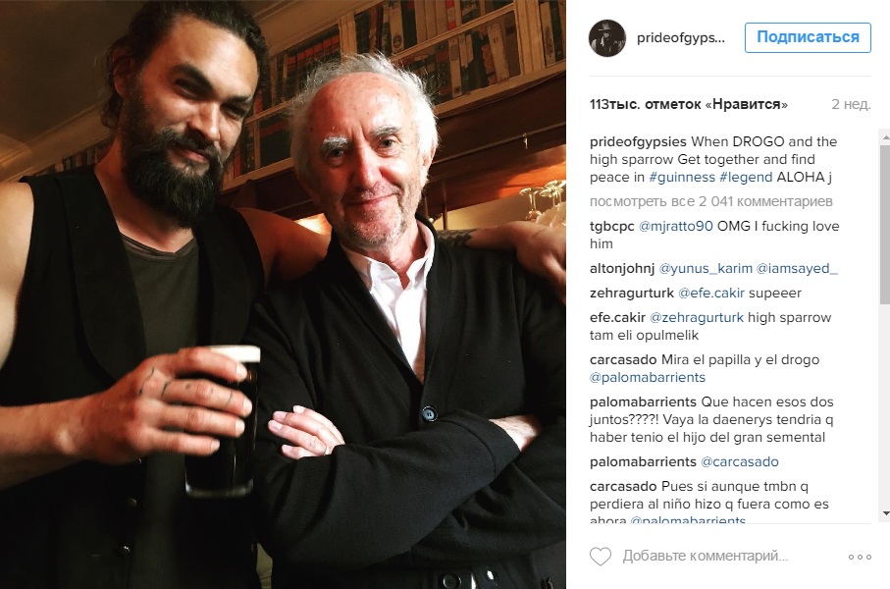Like the post with the heart icon
The image size is (890, 589).
pyautogui.click(x=601, y=556)
